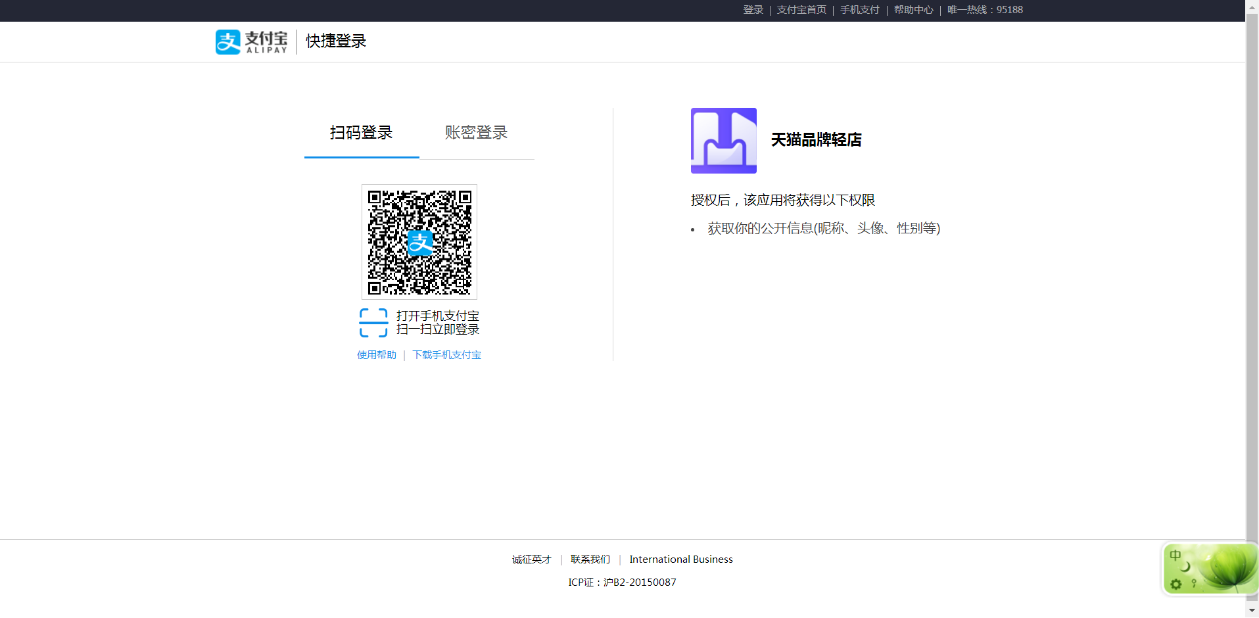The width and height of the screenshot is (1259, 618).
Task: Click the 获取你的公开信息 permission item
Action: pyautogui.click(x=824, y=228)
